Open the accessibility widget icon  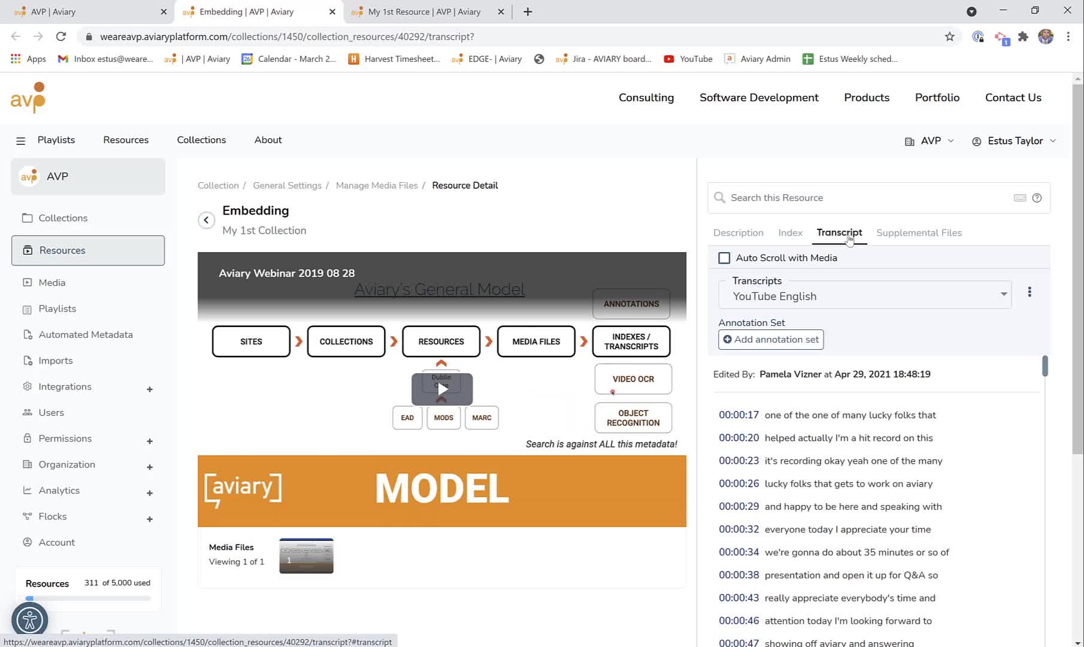click(x=29, y=620)
